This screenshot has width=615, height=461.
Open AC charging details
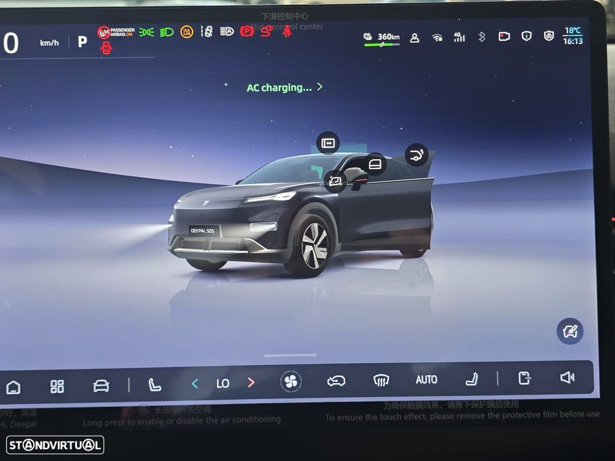[284, 87]
